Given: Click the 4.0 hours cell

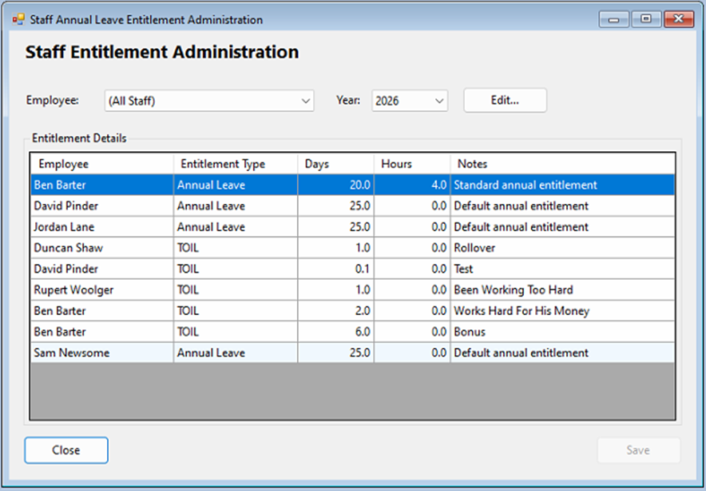Looking at the screenshot, I should point(412,185).
